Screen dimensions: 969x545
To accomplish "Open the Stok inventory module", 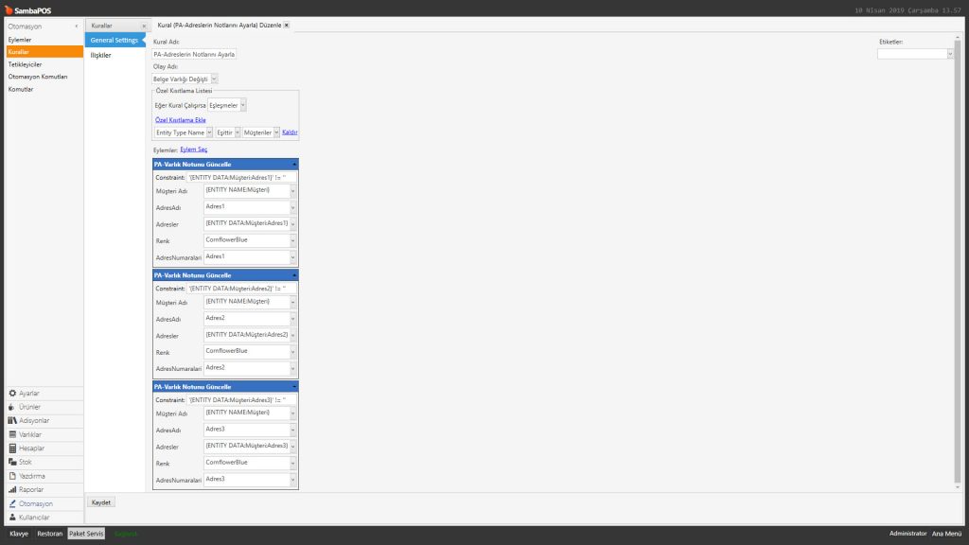I will [x=26, y=461].
